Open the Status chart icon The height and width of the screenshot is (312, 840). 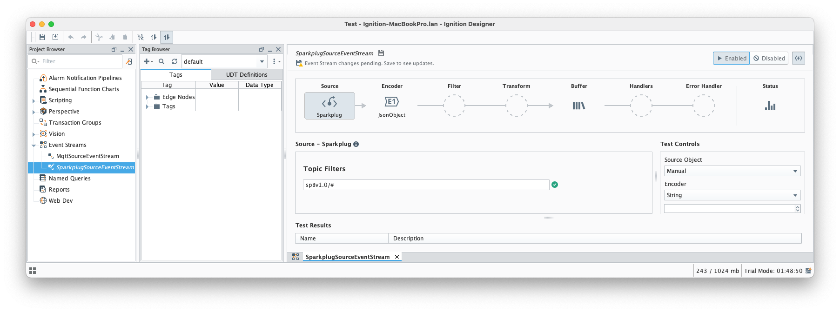pyautogui.click(x=770, y=106)
